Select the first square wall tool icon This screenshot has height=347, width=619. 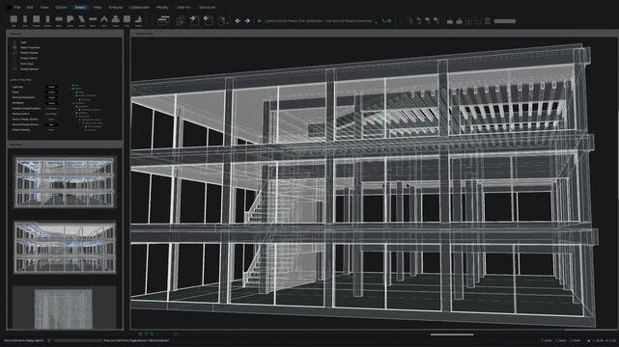14,19
